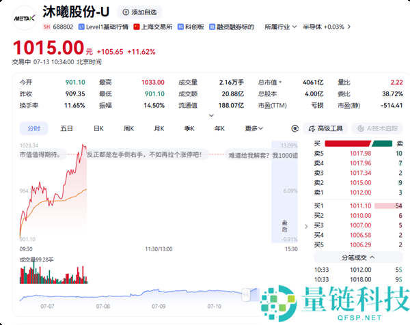
Task: Click 卖2 price 1015.00
Action: click(x=361, y=182)
